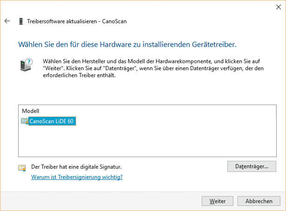The width and height of the screenshot is (286, 211).
Task: Open the Datenträger... dialog
Action: [x=252, y=166]
